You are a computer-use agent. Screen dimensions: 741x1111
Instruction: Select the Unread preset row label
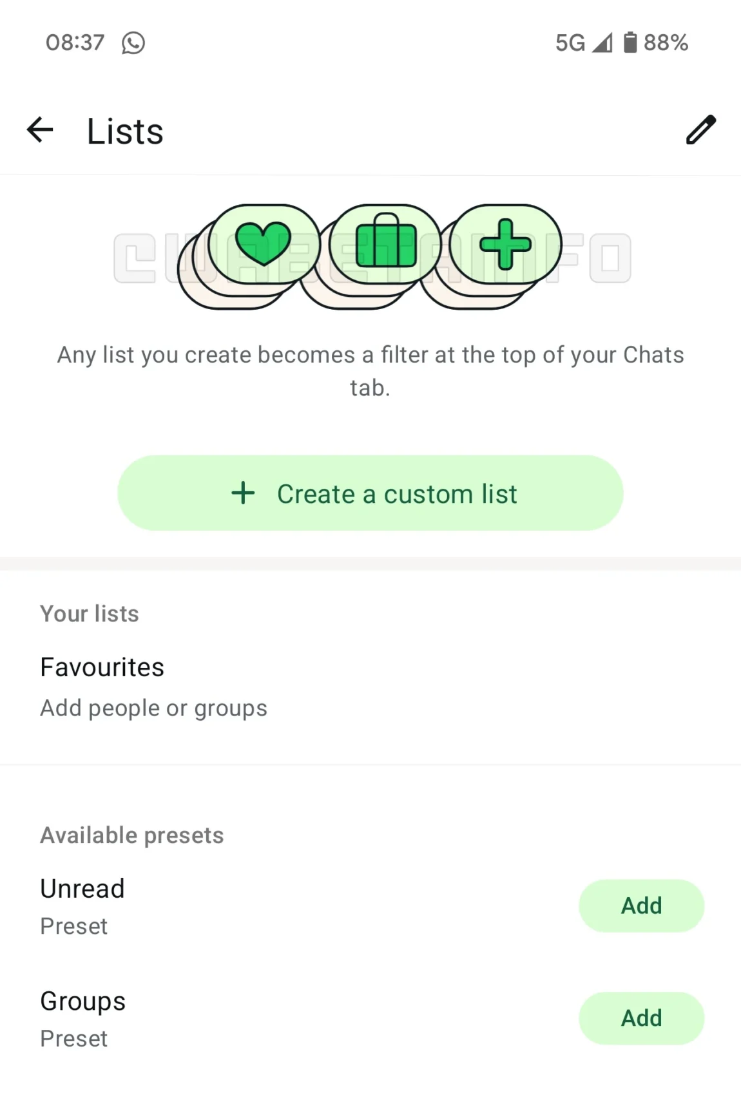point(82,889)
